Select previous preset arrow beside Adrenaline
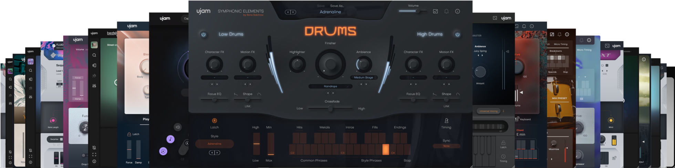Screen dimensions: 675x168 [288, 12]
